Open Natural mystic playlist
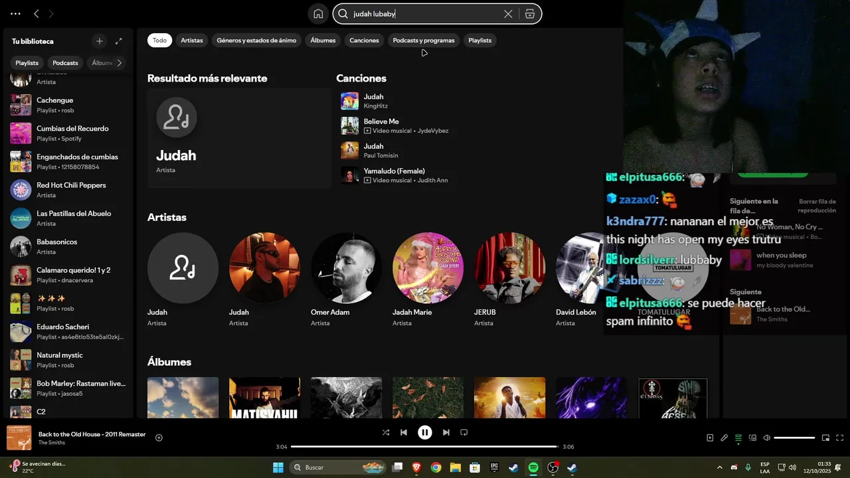This screenshot has width=850, height=478. pyautogui.click(x=68, y=360)
